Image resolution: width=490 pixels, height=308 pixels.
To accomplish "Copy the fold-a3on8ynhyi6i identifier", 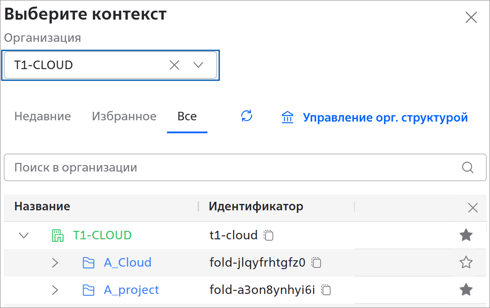I will pyautogui.click(x=326, y=290).
